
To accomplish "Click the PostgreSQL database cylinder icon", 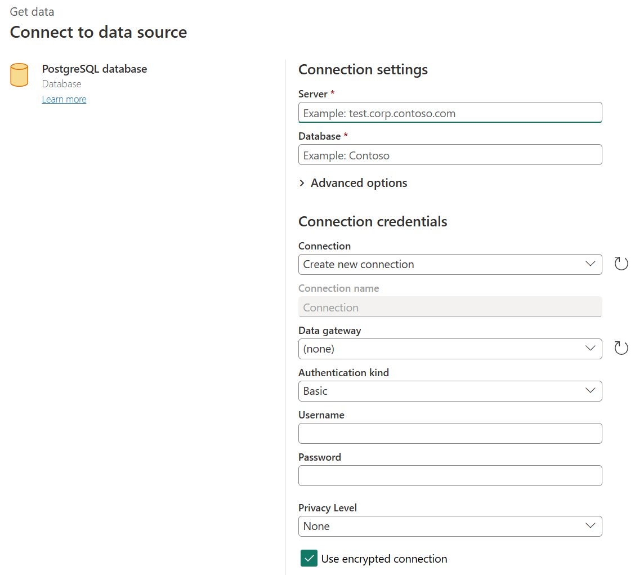I will pyautogui.click(x=19, y=75).
